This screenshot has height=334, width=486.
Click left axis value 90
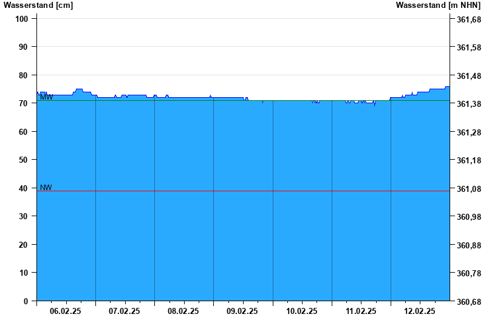point(23,47)
